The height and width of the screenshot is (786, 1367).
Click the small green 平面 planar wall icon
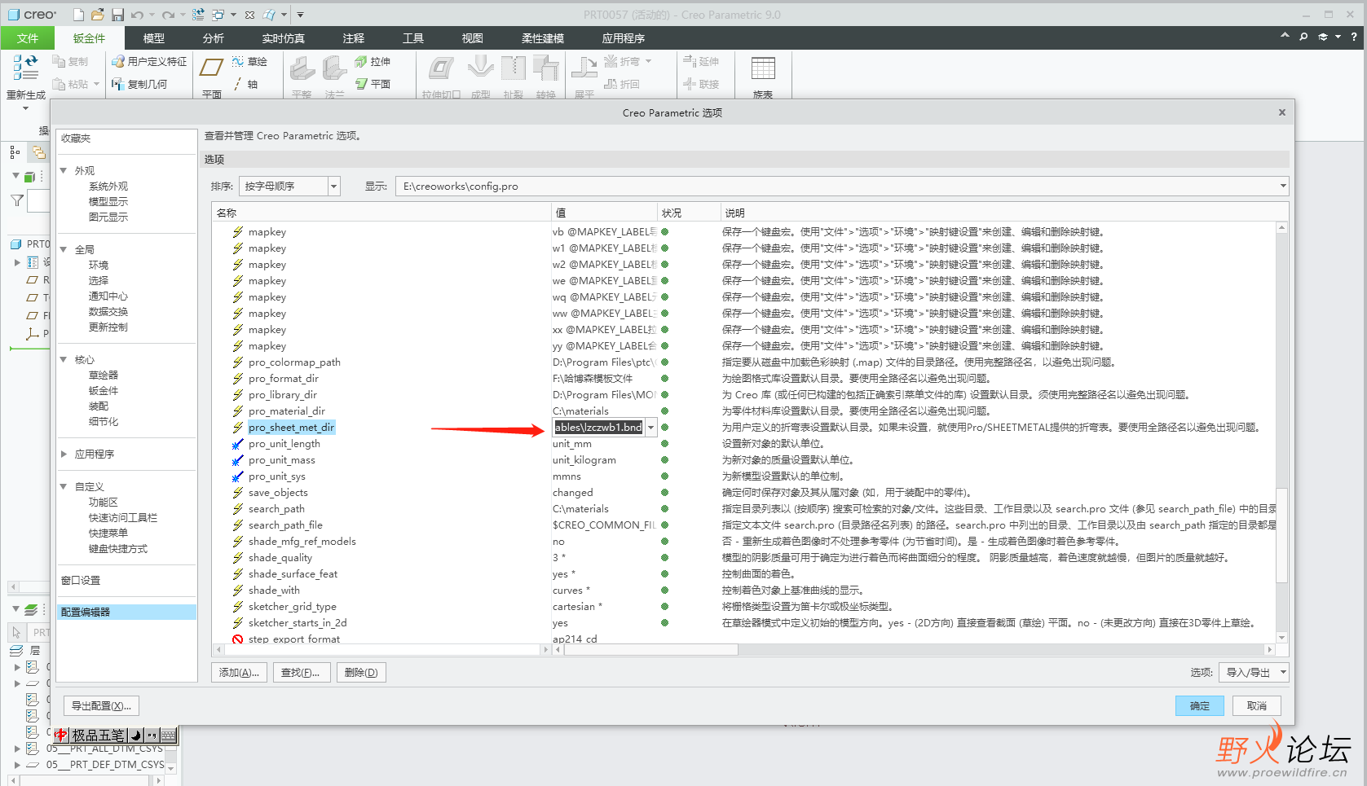click(361, 84)
